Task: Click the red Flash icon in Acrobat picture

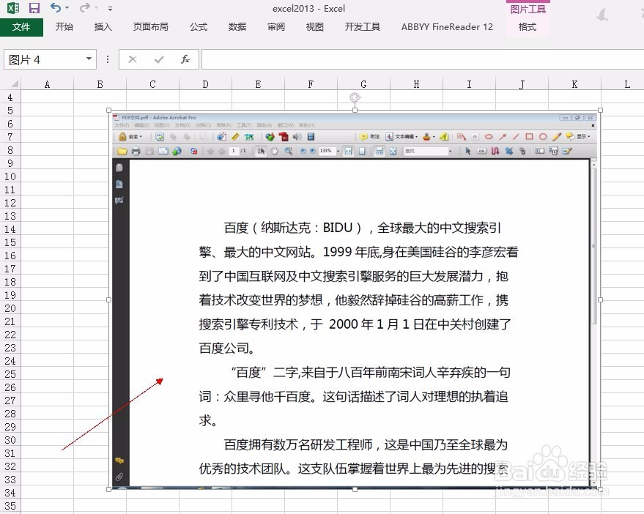Action: (284, 137)
